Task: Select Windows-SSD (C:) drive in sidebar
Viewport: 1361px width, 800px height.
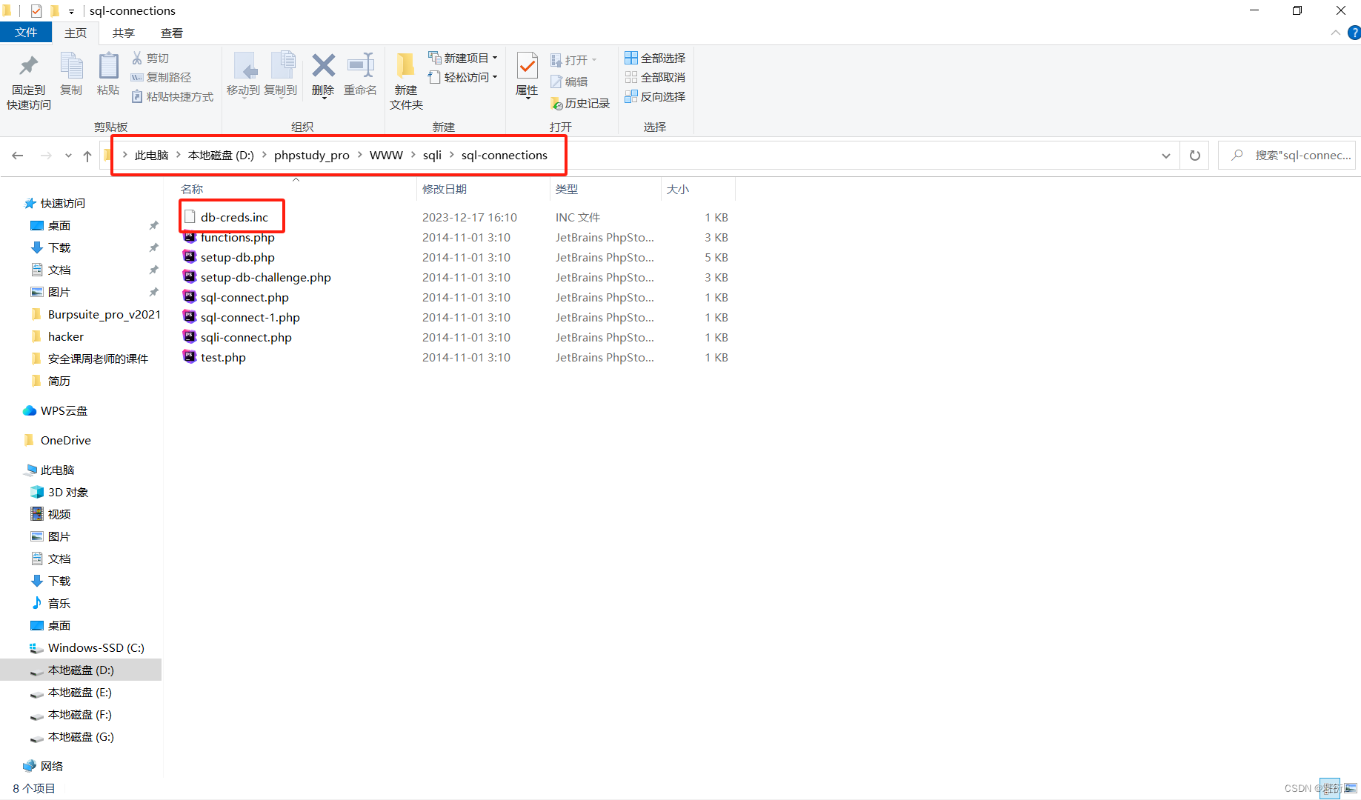Action: (x=96, y=647)
